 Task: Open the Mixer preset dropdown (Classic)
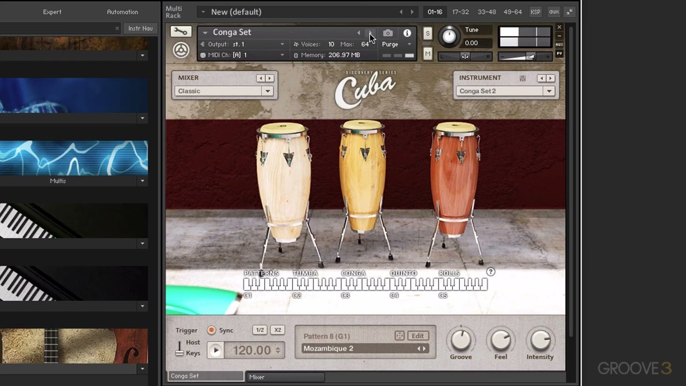(x=224, y=91)
